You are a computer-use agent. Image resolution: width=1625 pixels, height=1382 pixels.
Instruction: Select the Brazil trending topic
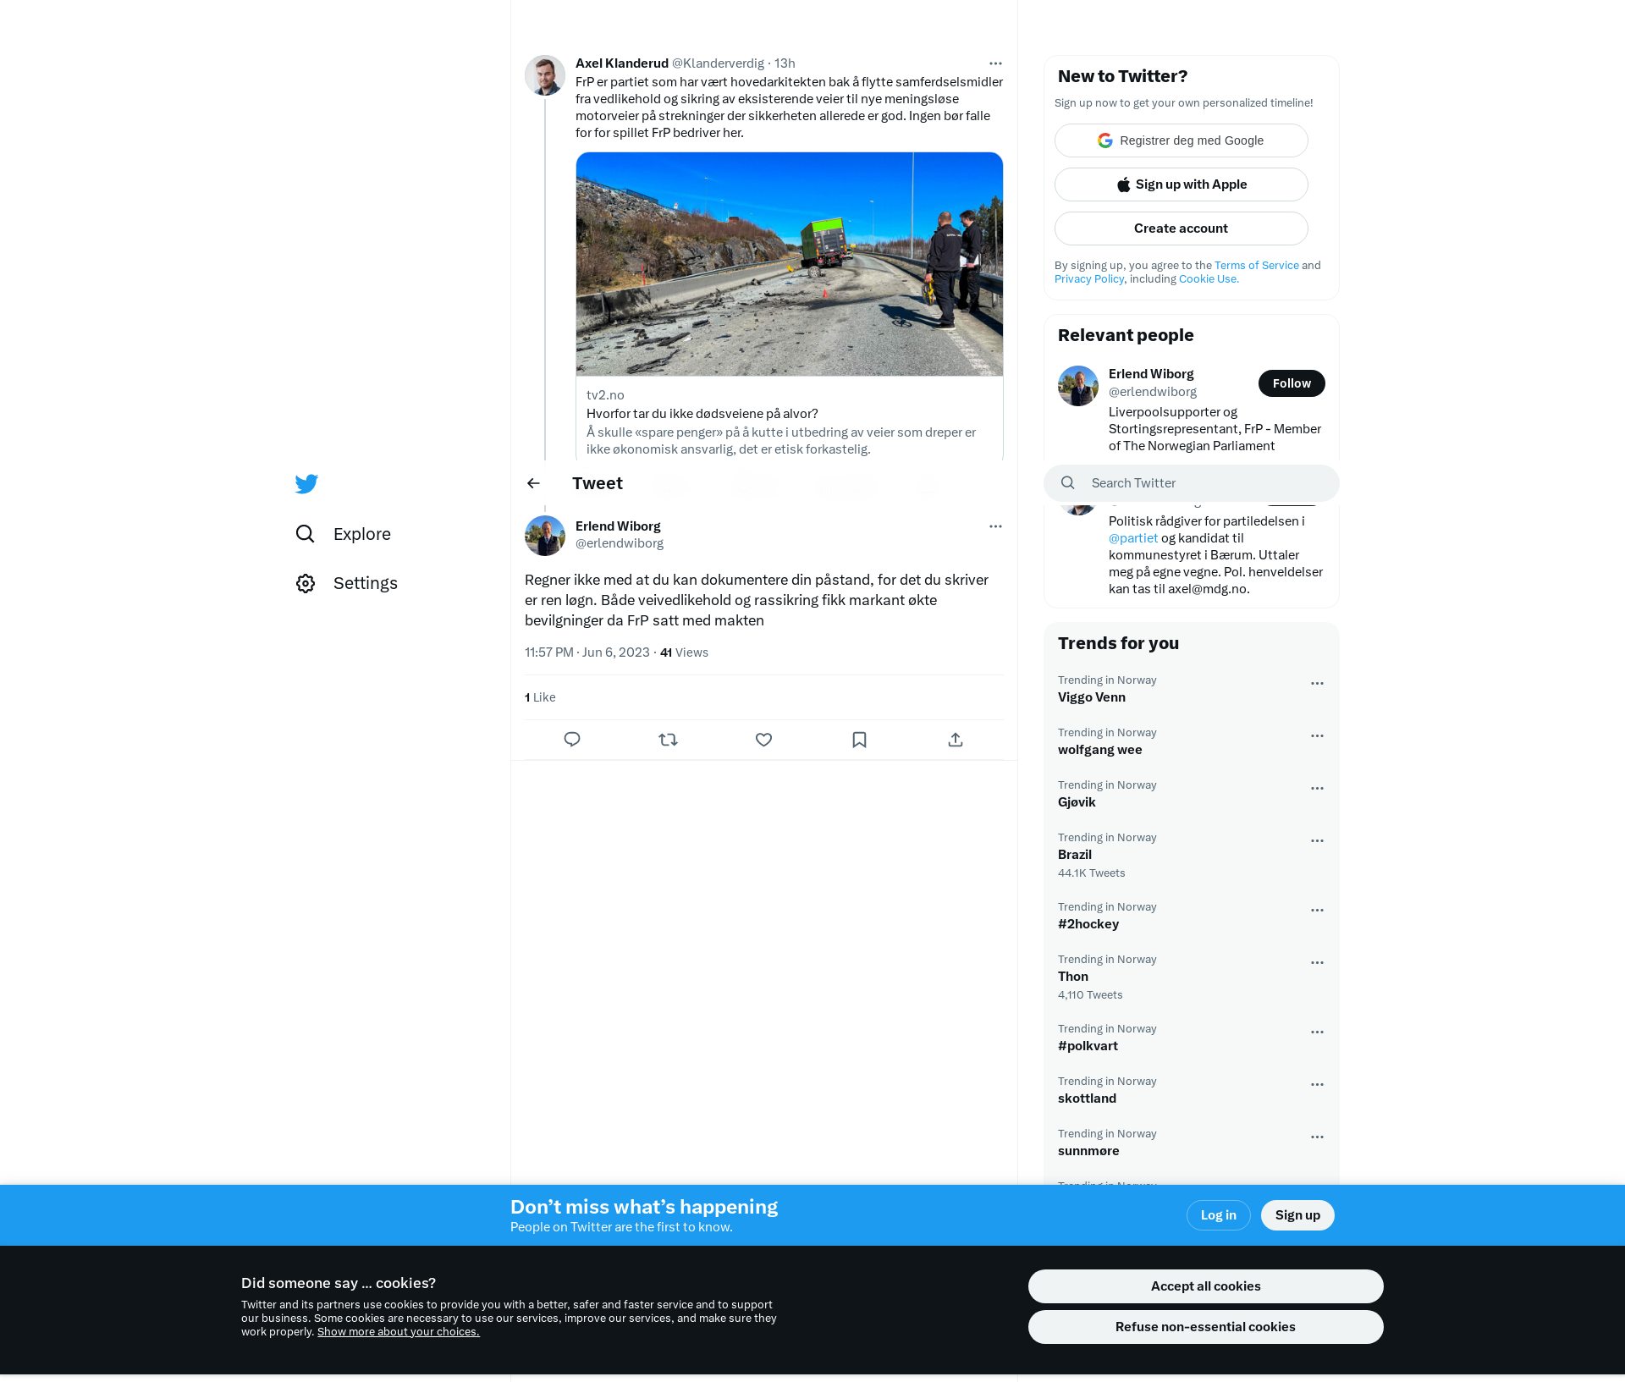point(1075,855)
